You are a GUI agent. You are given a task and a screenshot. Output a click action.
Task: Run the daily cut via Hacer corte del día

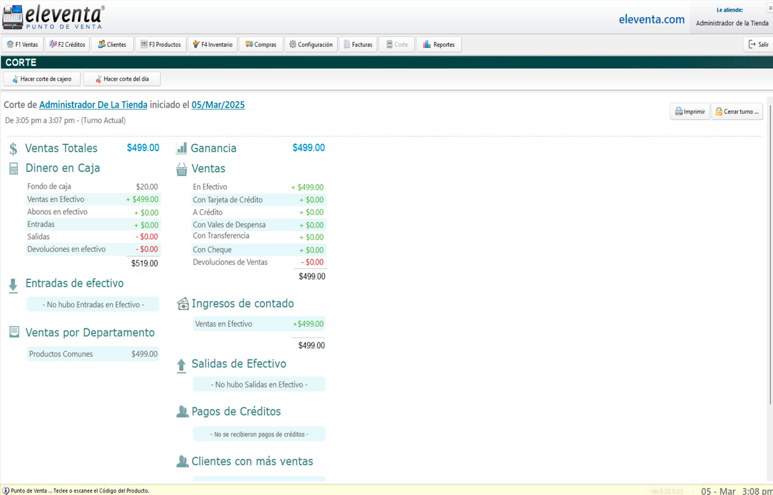121,79
